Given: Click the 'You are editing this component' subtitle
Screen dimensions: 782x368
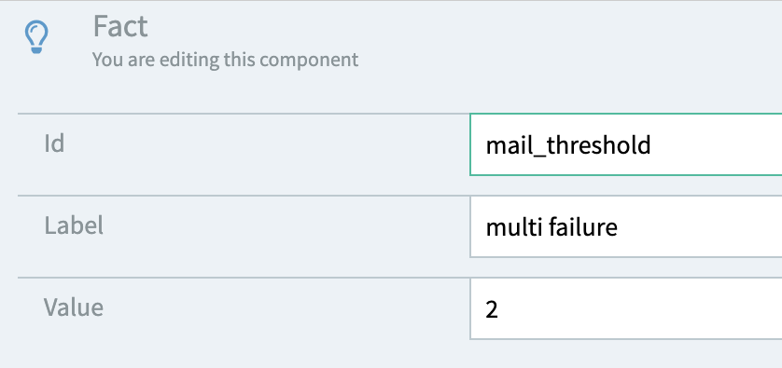Looking at the screenshot, I should click(226, 60).
